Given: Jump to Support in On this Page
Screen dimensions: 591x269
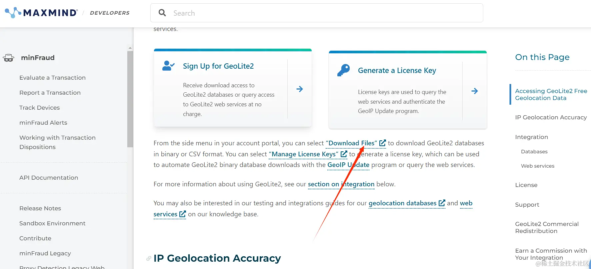Looking at the screenshot, I should [x=527, y=205].
